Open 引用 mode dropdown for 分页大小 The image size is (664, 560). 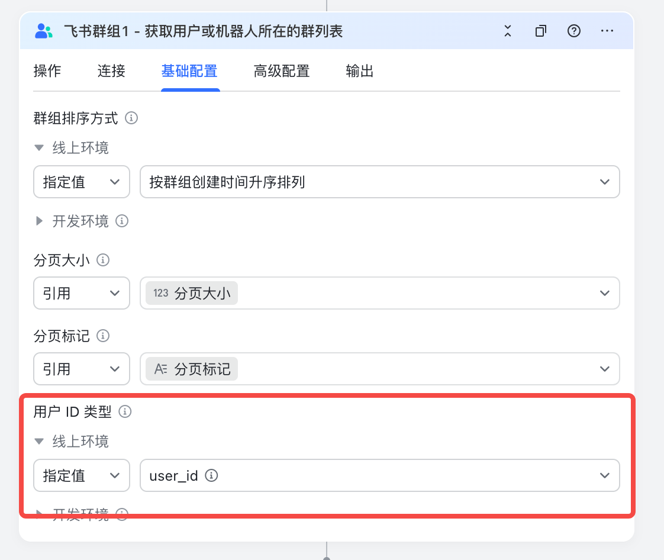[x=82, y=293]
